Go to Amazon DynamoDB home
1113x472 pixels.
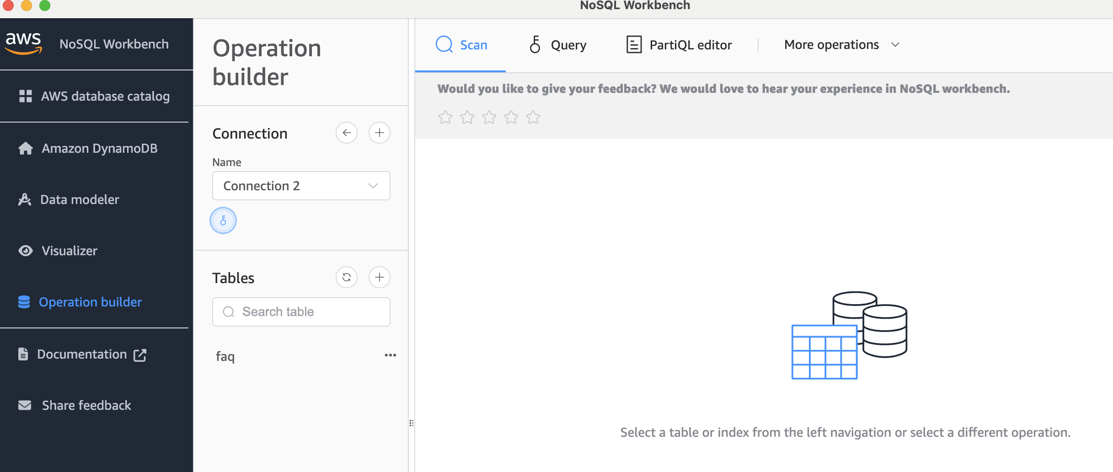[88, 148]
